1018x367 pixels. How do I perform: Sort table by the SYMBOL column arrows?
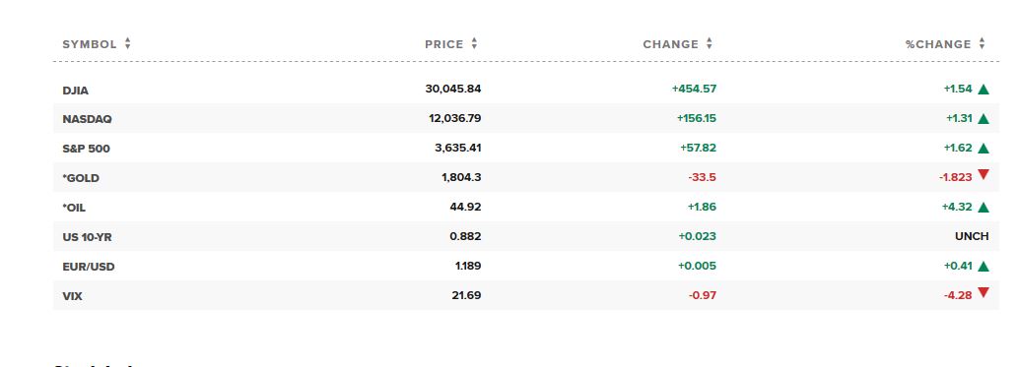(x=128, y=43)
